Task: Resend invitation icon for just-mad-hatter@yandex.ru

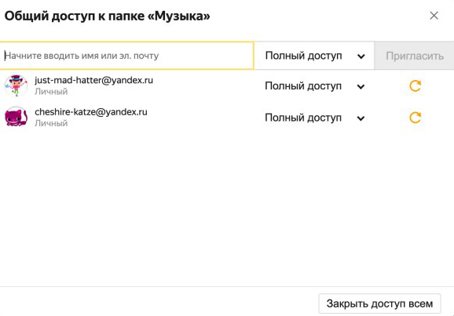Action: [415, 86]
